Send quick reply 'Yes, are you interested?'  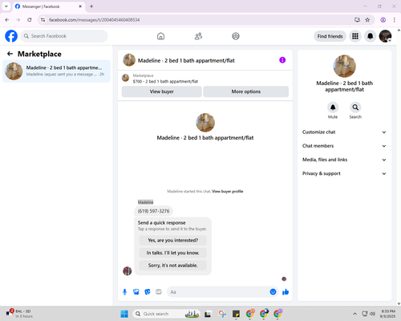pyautogui.click(x=173, y=240)
